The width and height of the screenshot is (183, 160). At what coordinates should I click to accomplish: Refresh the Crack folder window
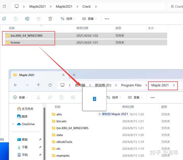[x=4, y=6]
